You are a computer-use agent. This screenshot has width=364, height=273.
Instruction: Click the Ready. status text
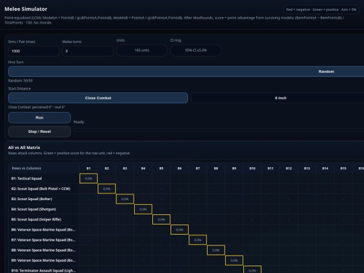(79, 122)
